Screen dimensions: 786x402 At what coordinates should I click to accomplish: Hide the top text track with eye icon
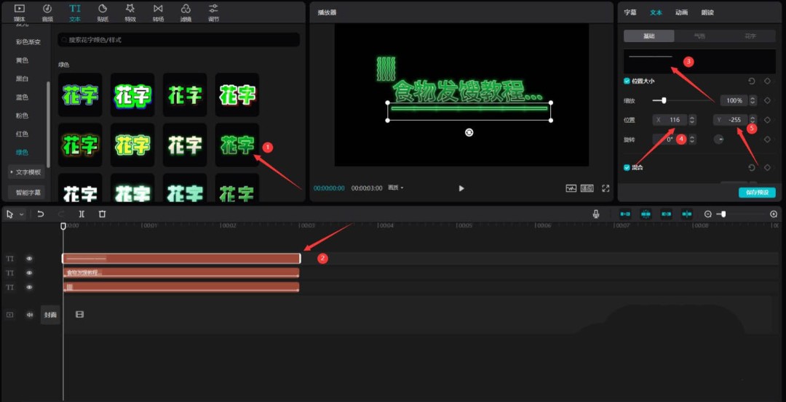(30, 259)
